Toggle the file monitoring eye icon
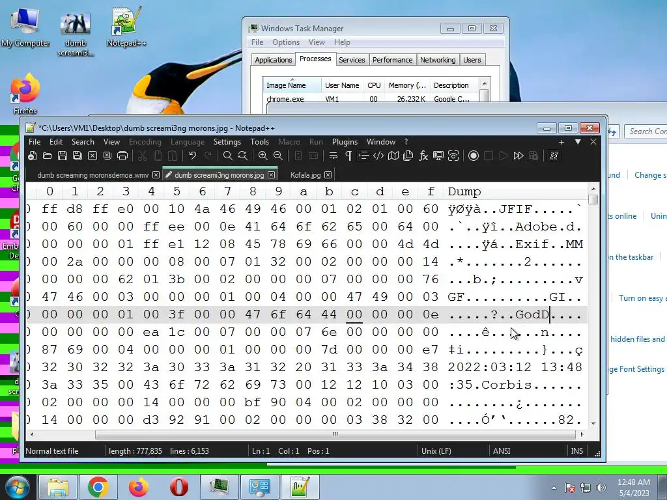The height and width of the screenshot is (500, 667). tap(453, 156)
